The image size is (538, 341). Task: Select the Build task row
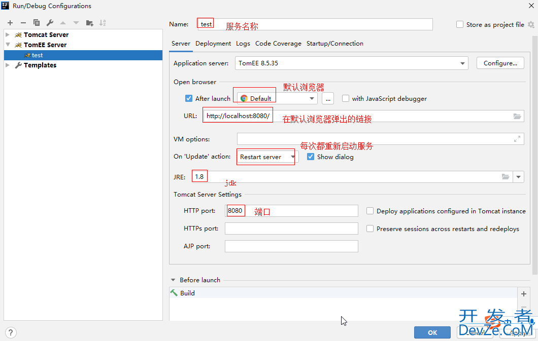[343, 293]
